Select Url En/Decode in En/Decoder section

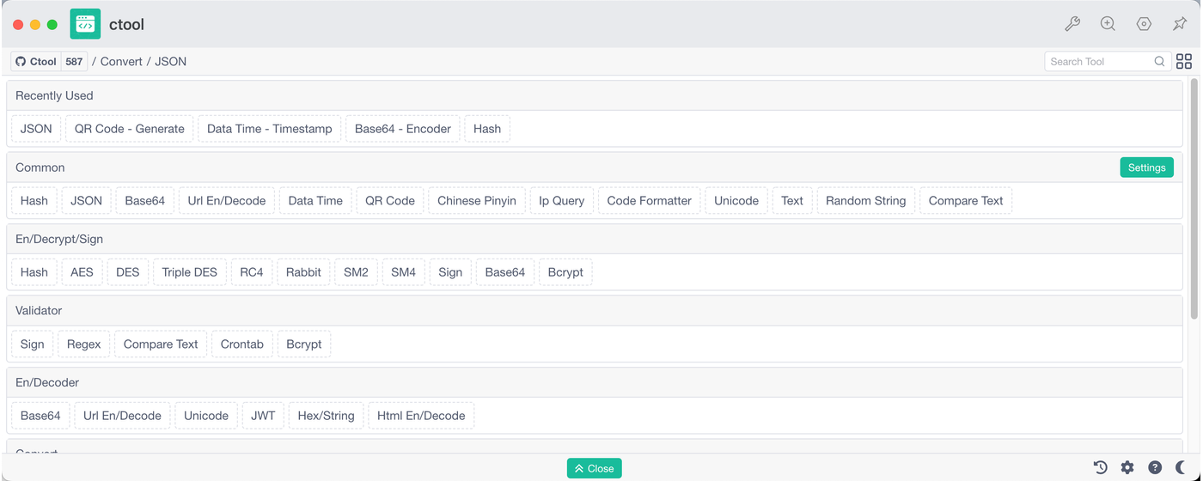(122, 416)
